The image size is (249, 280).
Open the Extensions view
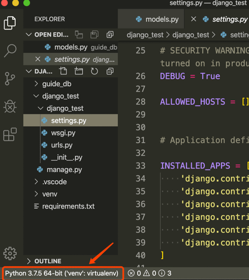pyautogui.click(x=10, y=134)
